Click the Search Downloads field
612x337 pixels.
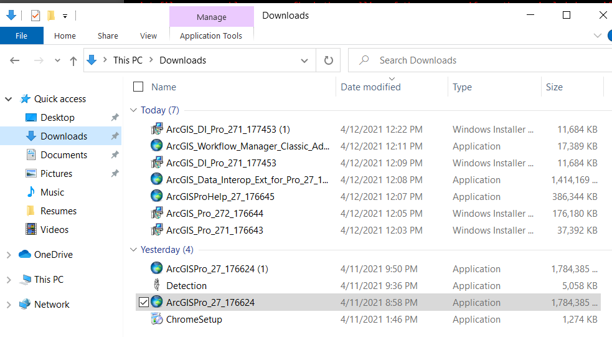pyautogui.click(x=480, y=60)
